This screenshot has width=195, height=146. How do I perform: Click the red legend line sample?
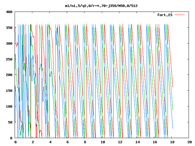click(179, 15)
